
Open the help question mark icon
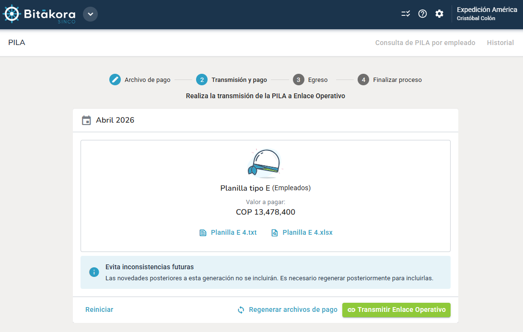pos(422,14)
